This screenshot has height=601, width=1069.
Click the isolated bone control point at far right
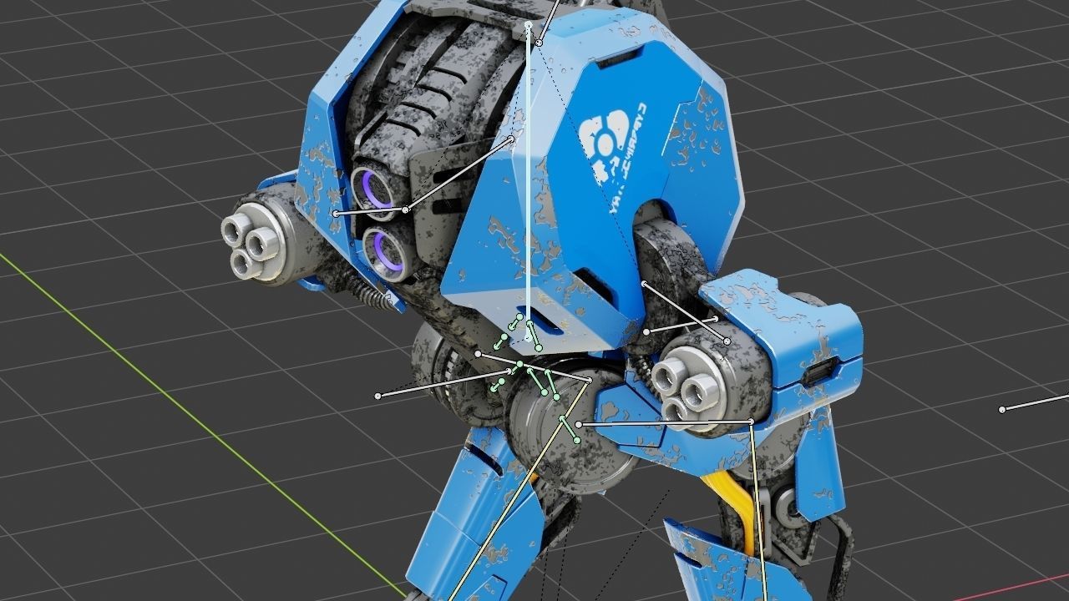(1002, 409)
